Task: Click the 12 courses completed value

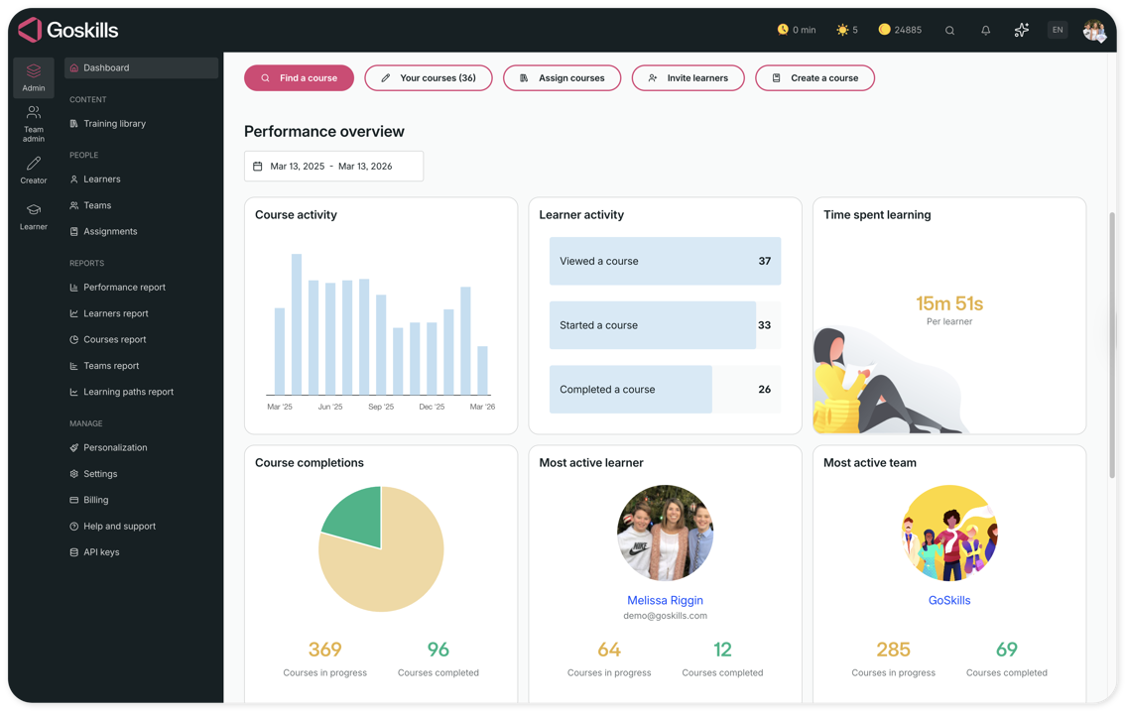Action: pyautogui.click(x=722, y=650)
